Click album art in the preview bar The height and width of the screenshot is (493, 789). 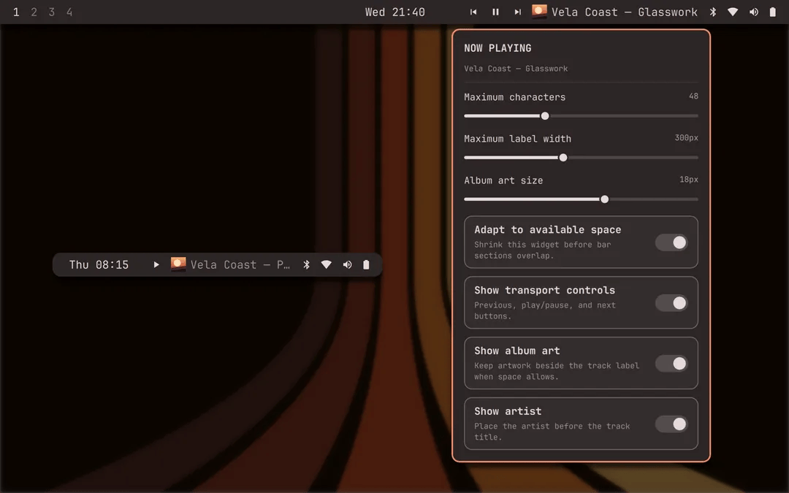[178, 264]
